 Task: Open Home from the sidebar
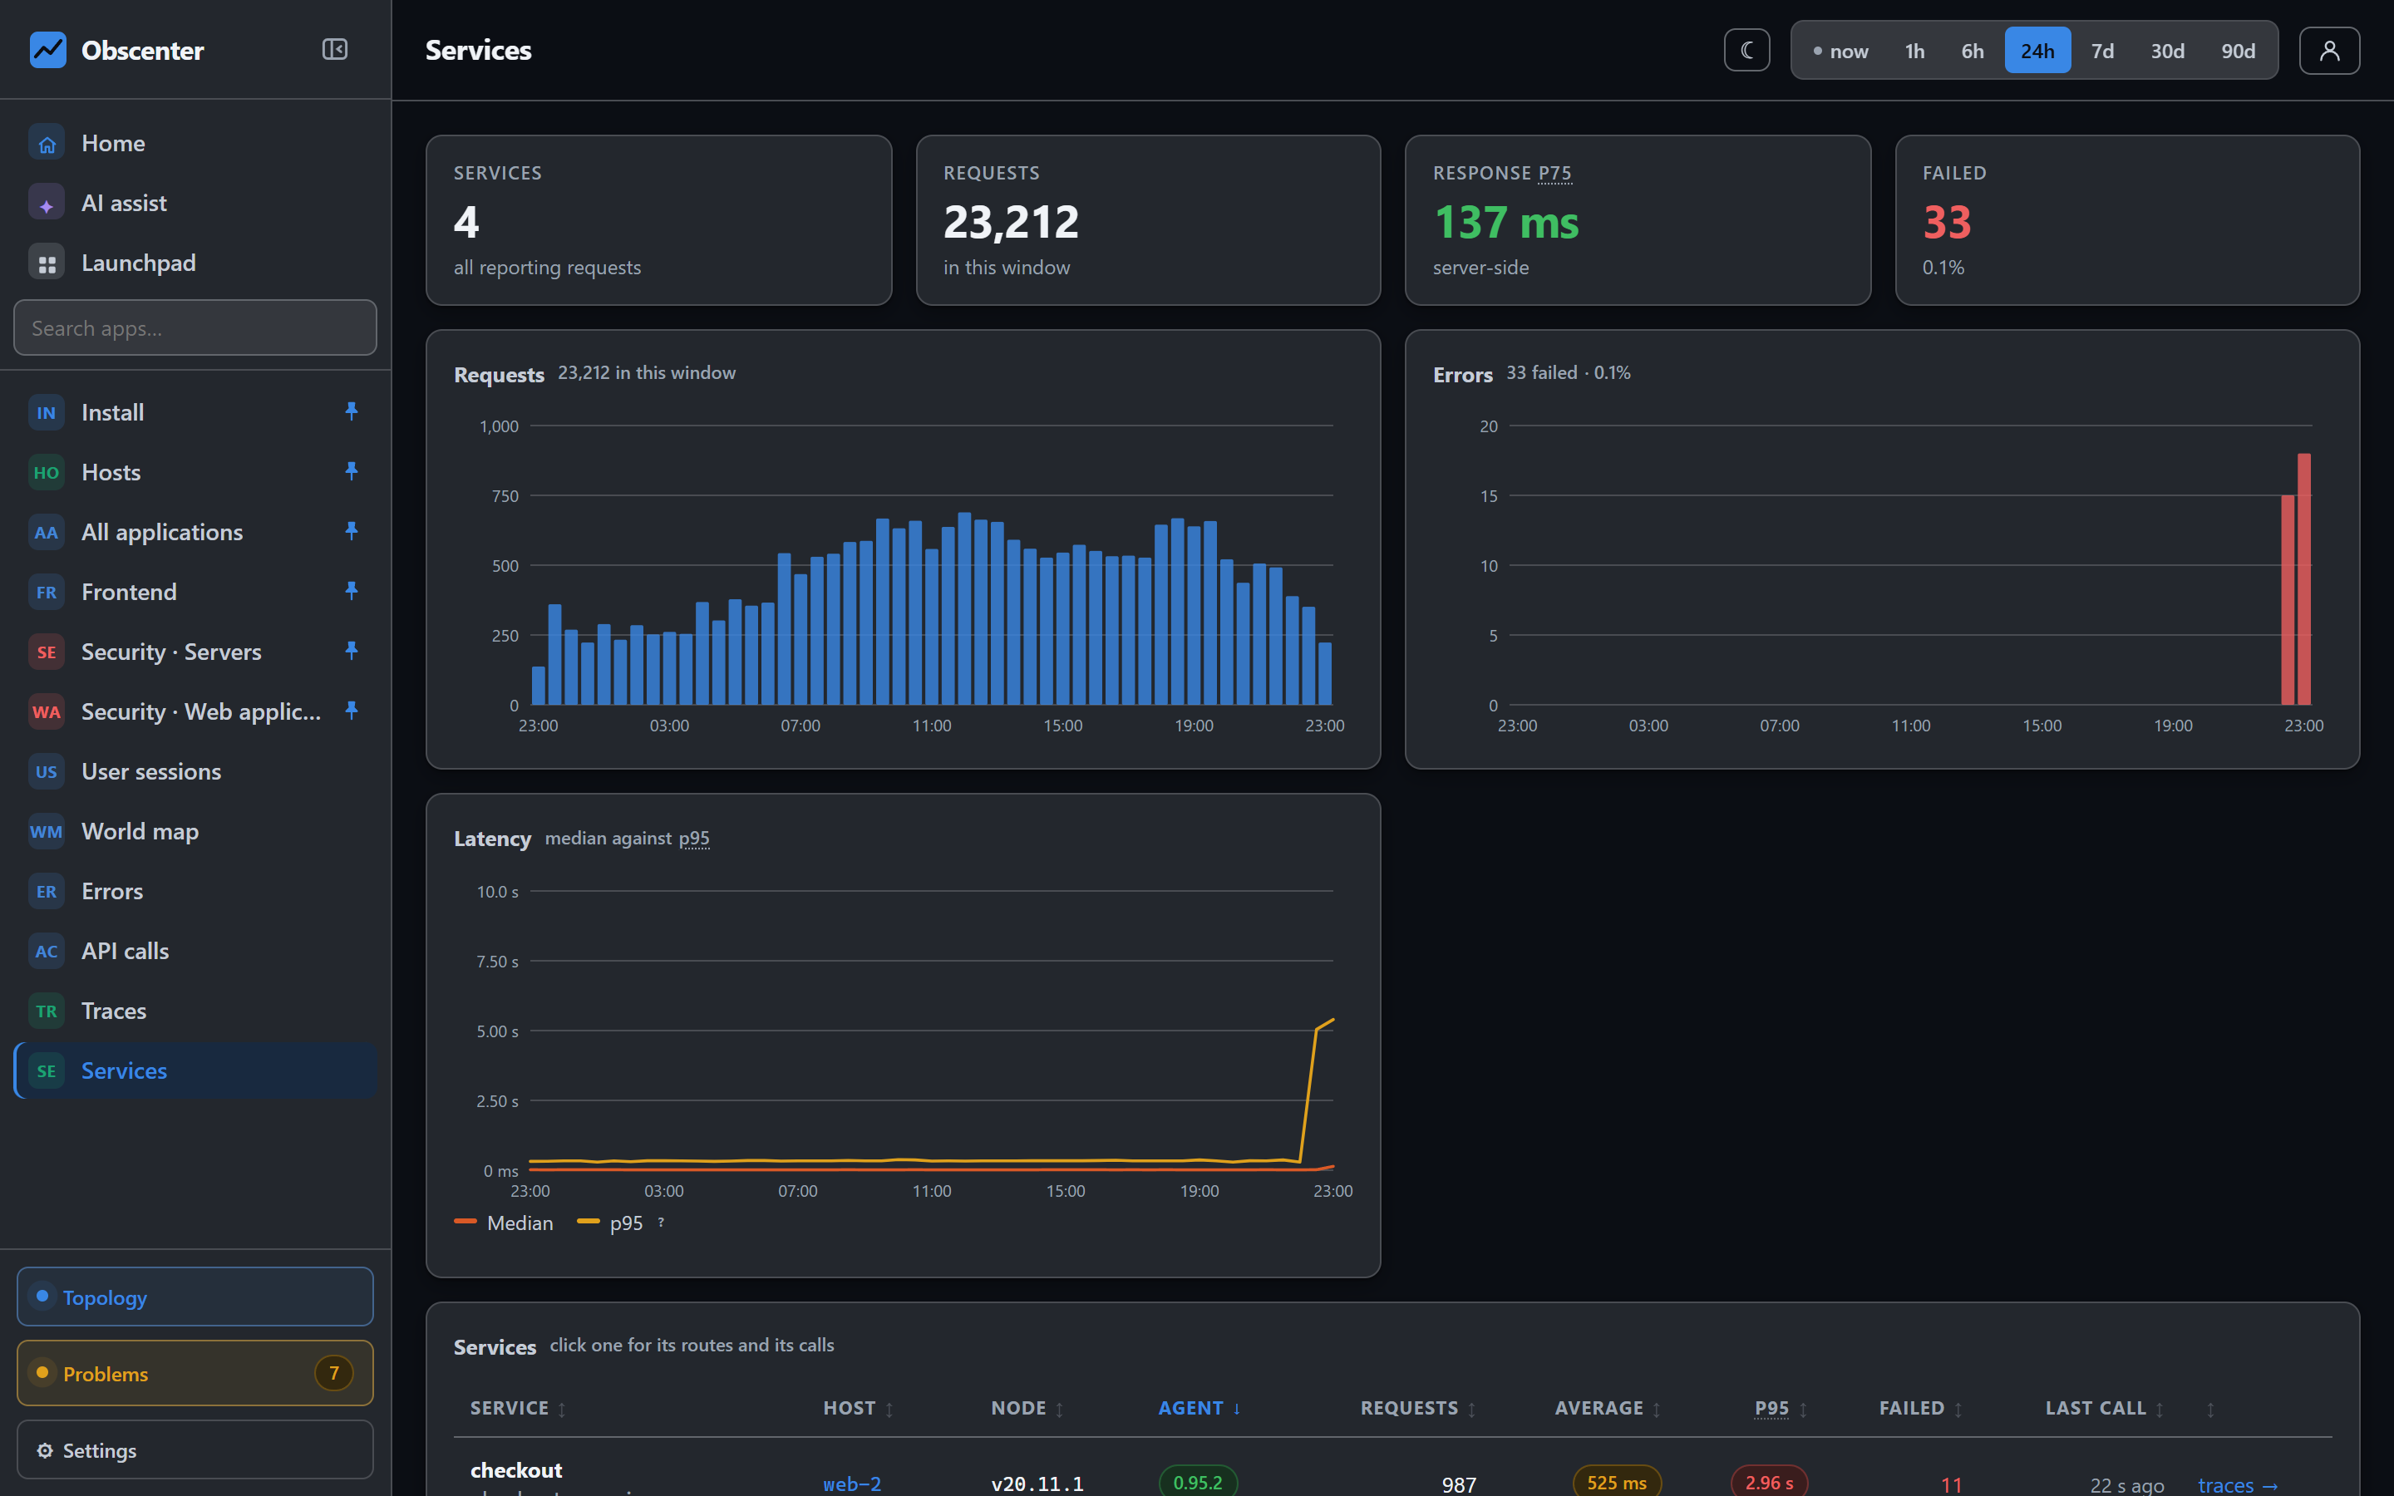(x=196, y=144)
